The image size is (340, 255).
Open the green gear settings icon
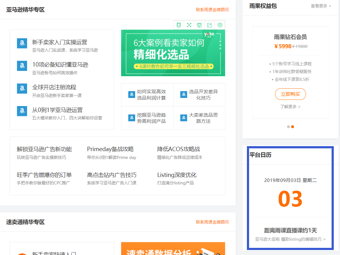[220, 25]
